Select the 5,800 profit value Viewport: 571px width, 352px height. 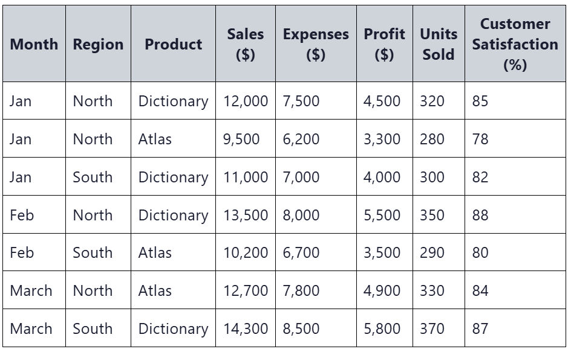pyautogui.click(x=382, y=328)
